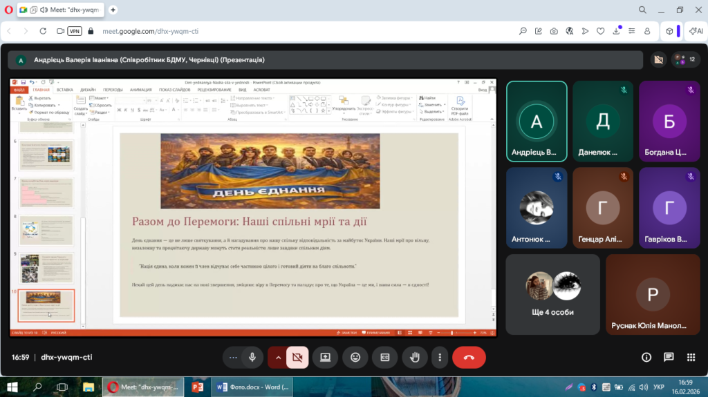This screenshot has width=708, height=397.
Task: Leave the call with the red hang-up button
Action: (469, 357)
